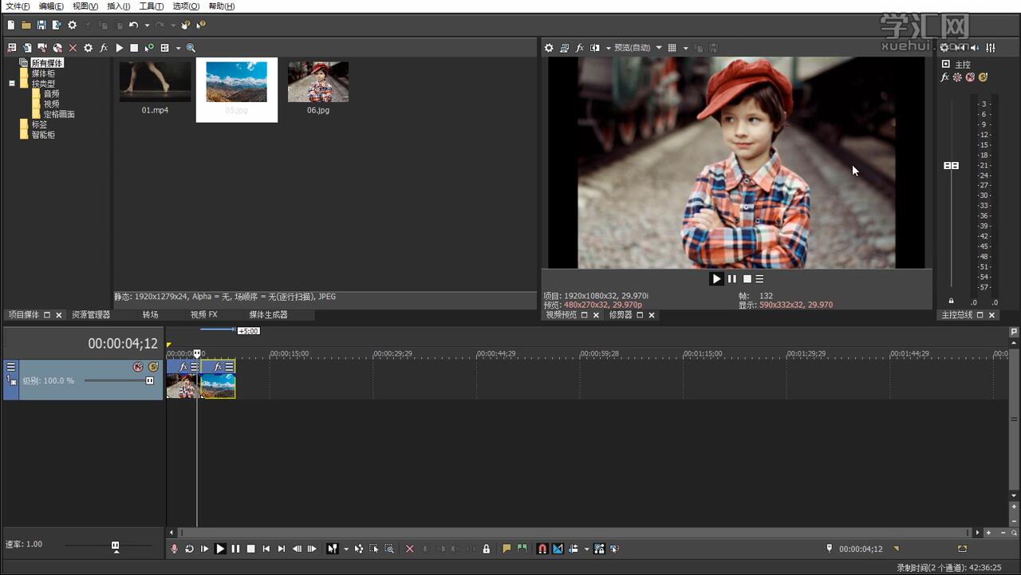Create a new project from main toolbar
This screenshot has width=1021, height=575.
[x=11, y=26]
